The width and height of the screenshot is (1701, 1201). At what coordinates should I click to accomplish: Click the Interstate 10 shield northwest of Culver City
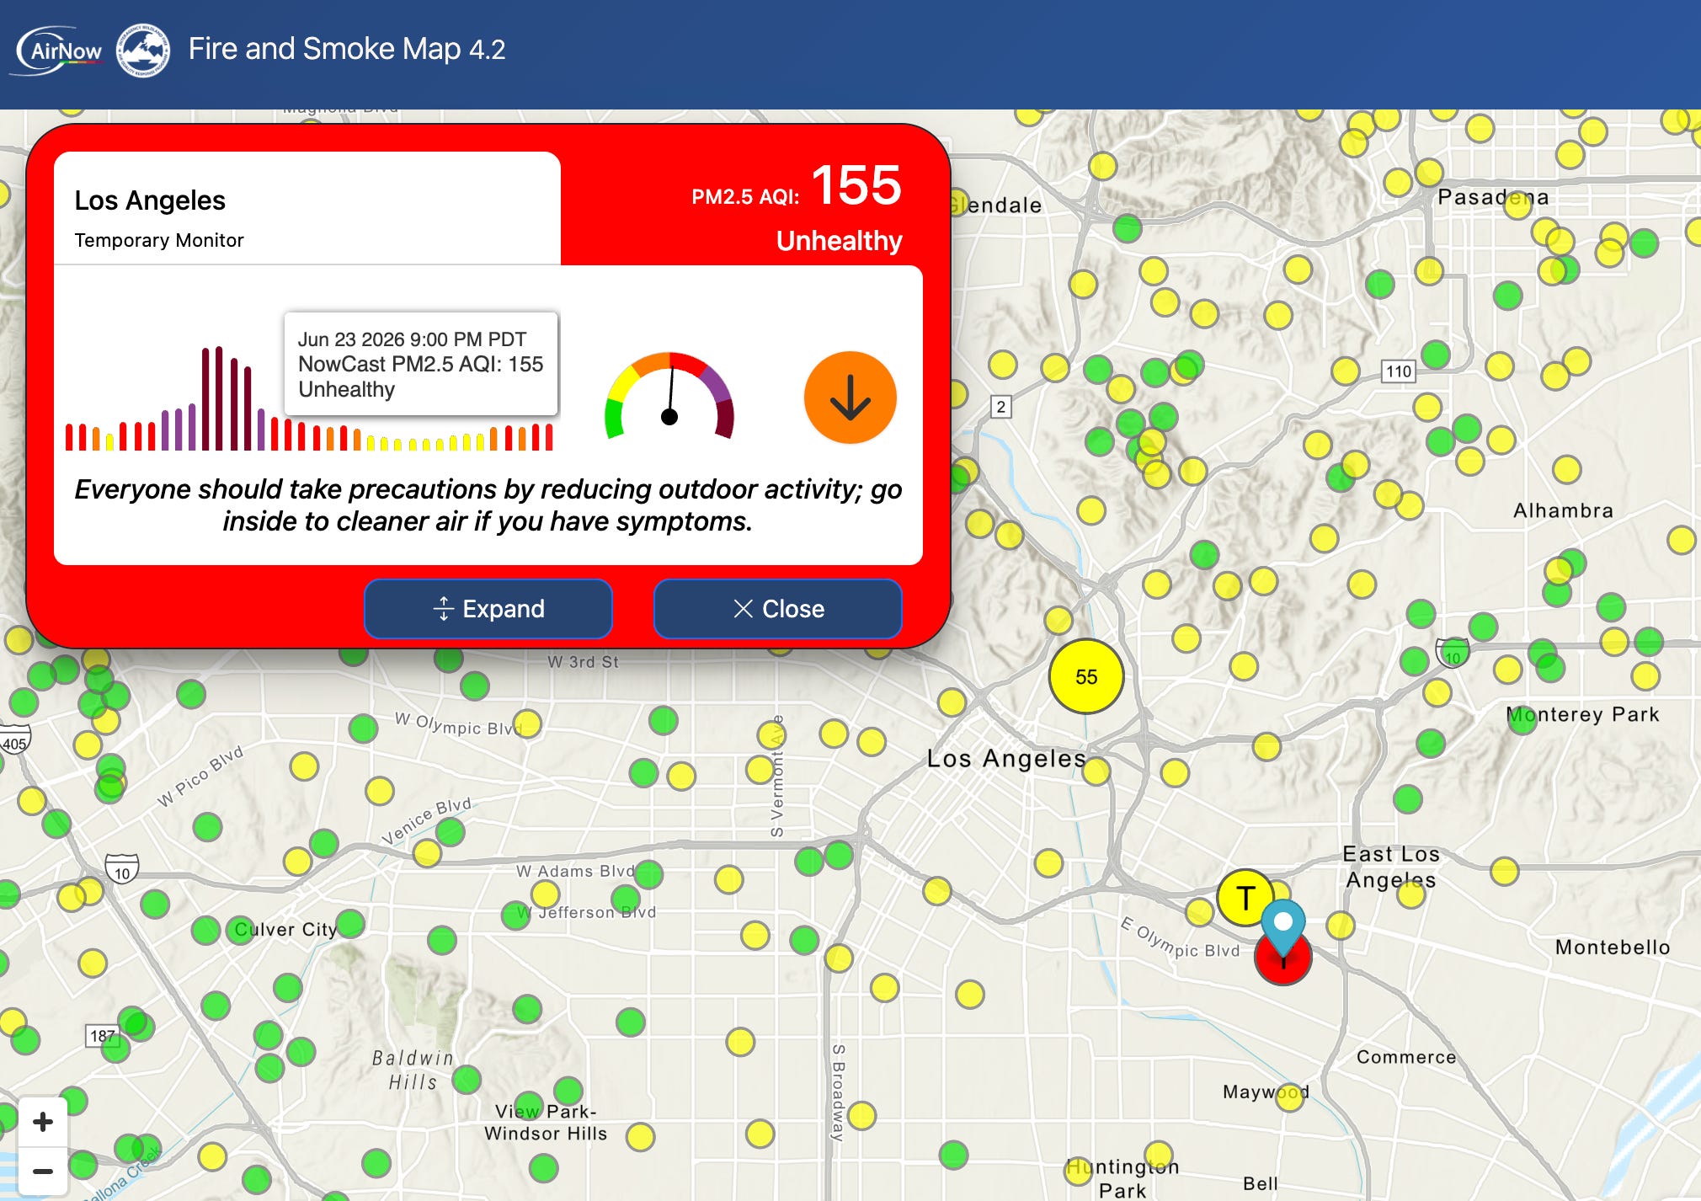coord(122,869)
